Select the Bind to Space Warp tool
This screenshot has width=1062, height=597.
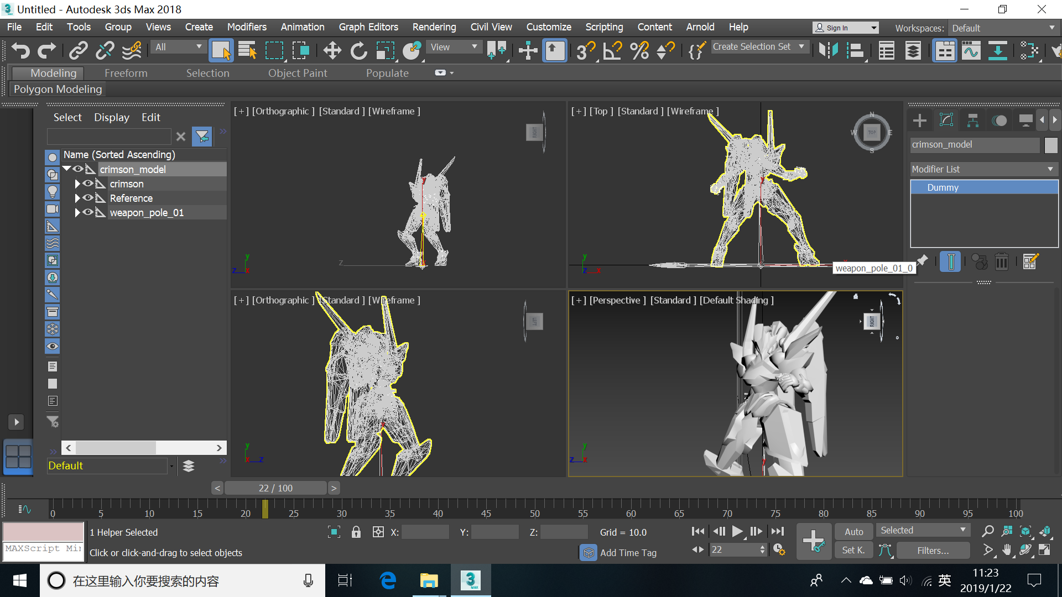tap(132, 50)
